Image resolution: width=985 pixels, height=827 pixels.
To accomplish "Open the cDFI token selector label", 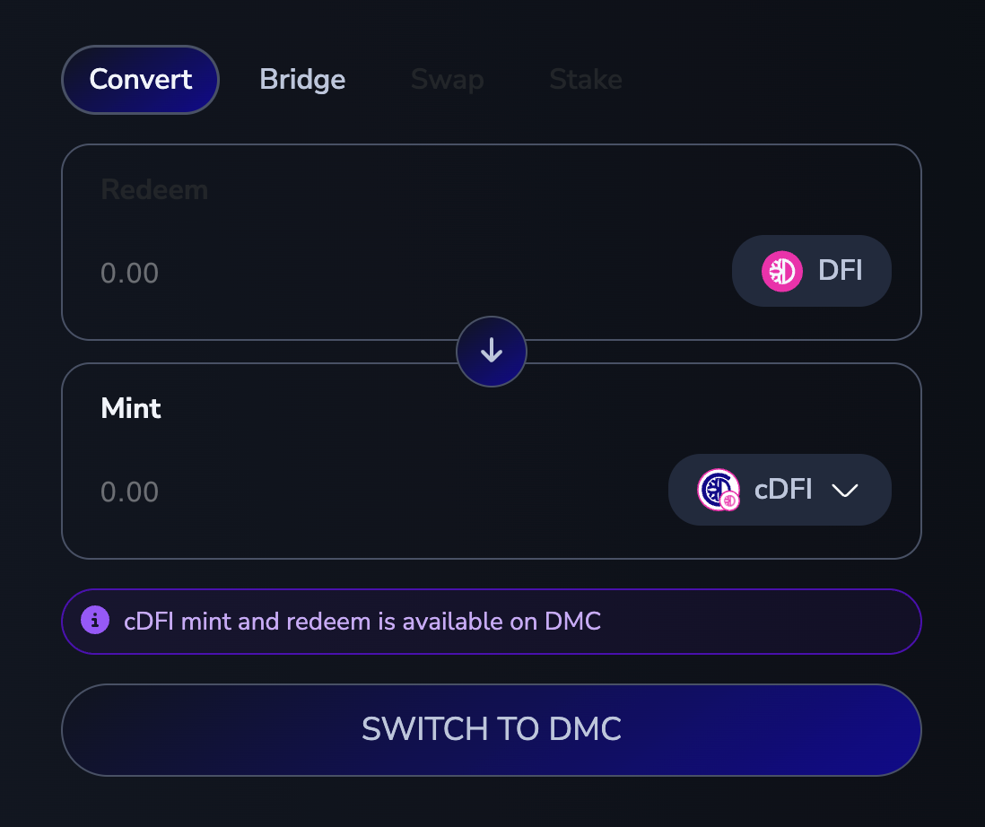I will [x=783, y=490].
